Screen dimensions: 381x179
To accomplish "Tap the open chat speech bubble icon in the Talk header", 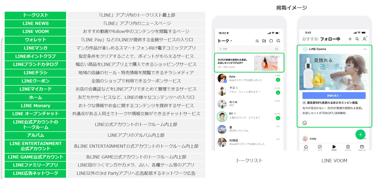I will (x=271, y=41).
